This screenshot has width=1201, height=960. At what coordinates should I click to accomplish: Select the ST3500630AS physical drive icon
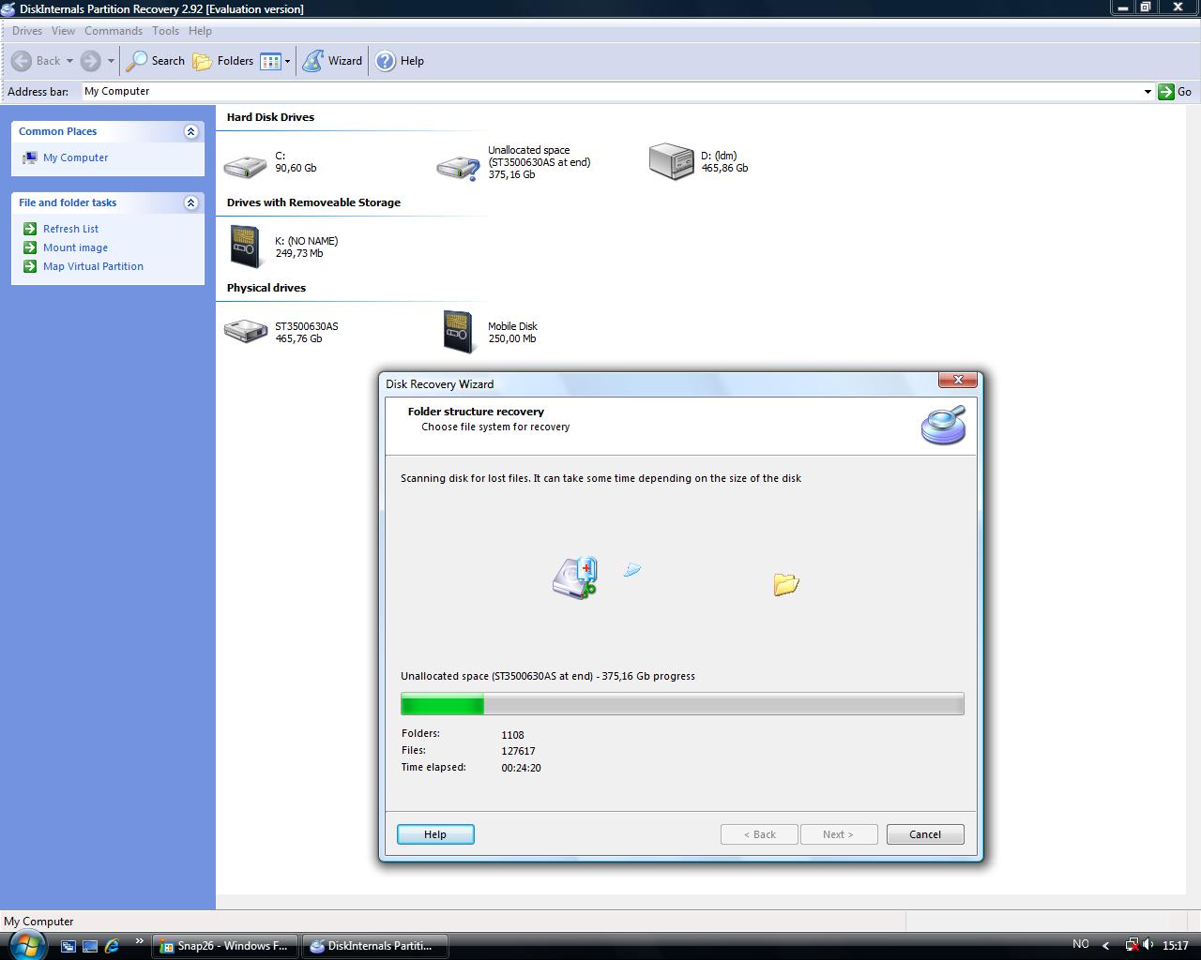[246, 331]
